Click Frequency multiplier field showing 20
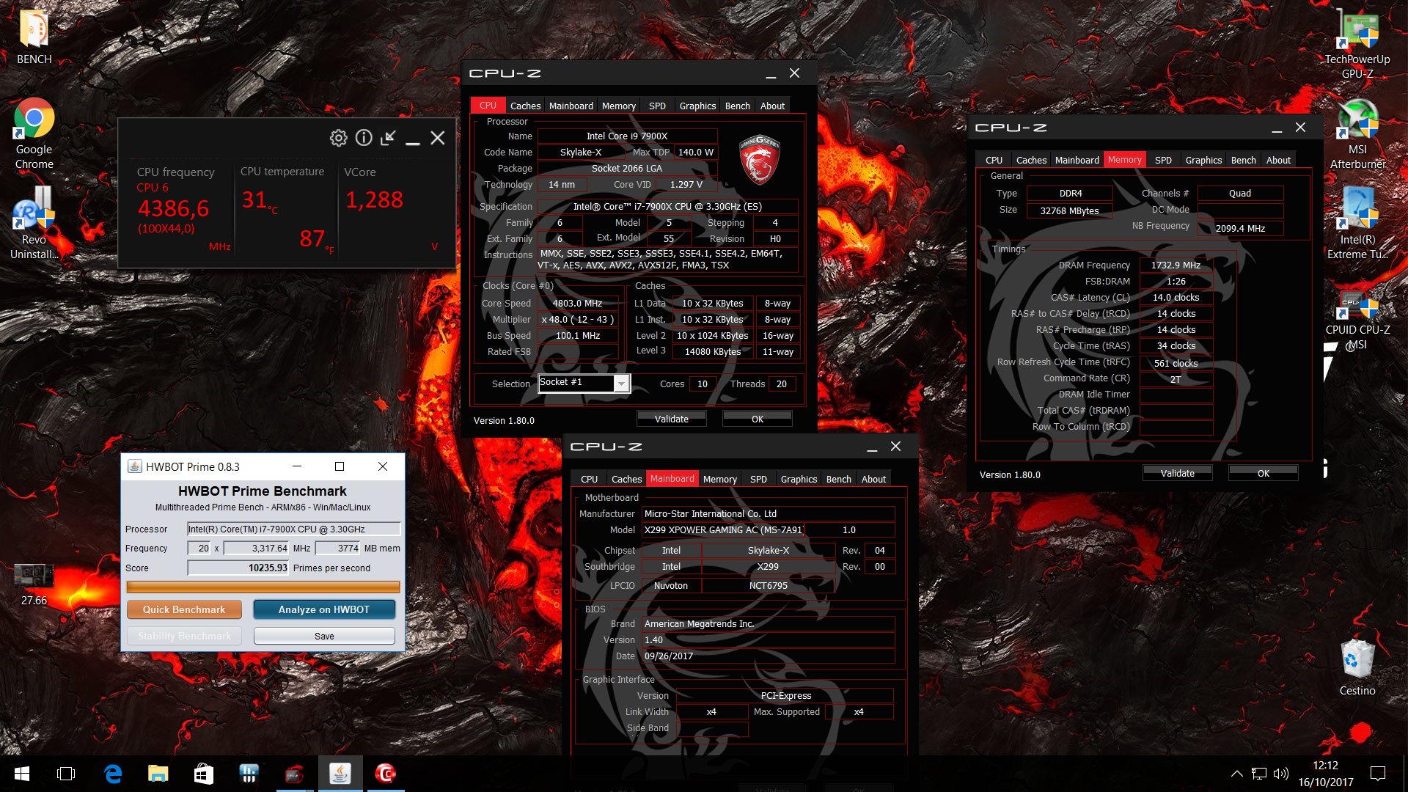This screenshot has height=792, width=1408. coord(199,548)
